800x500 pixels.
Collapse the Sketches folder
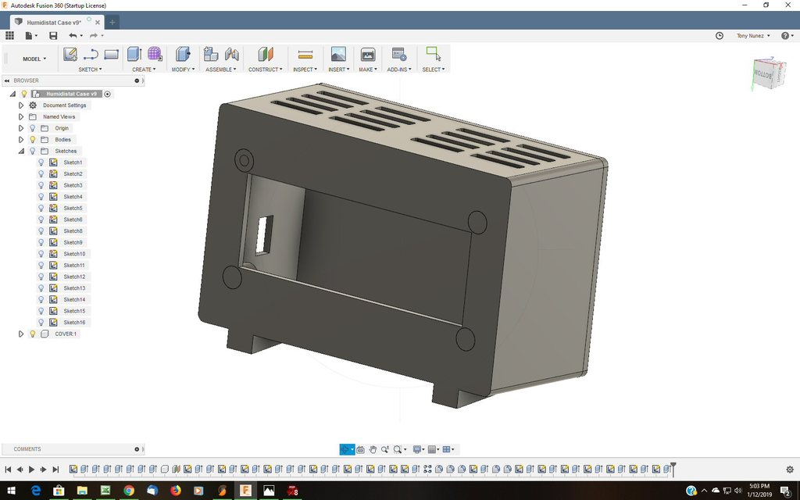click(21, 151)
